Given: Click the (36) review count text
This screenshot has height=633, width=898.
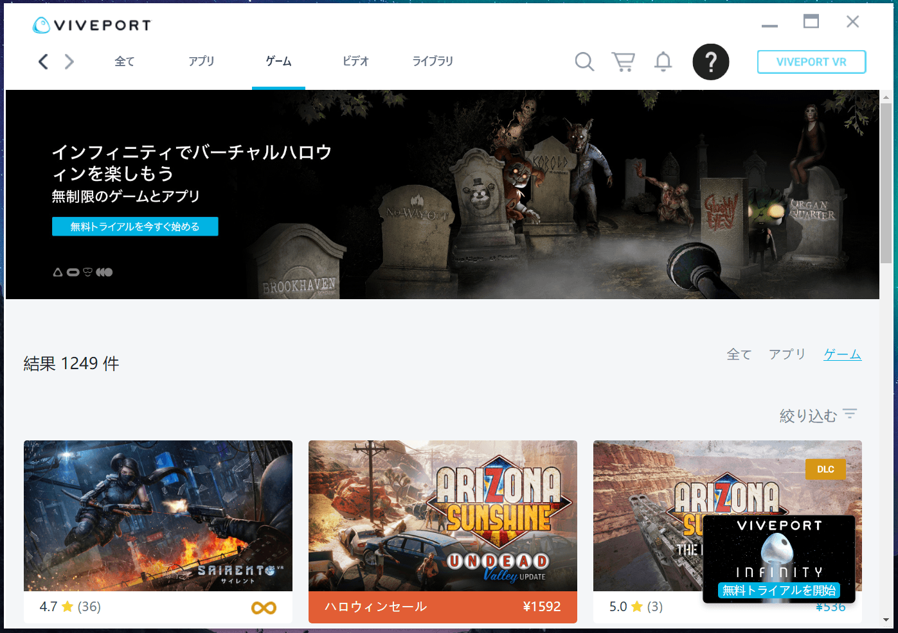Looking at the screenshot, I should coord(89,607).
